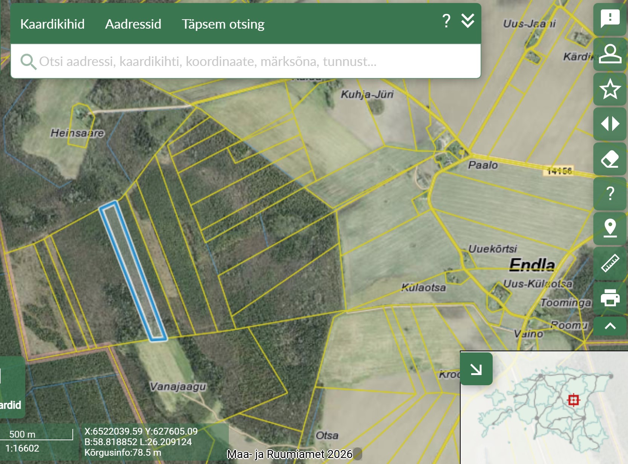Minimize the overview map with arrow button

(x=476, y=369)
